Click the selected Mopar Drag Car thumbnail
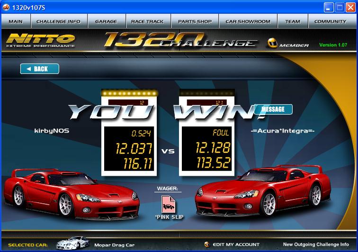358x252 pixels. pyautogui.click(x=72, y=243)
